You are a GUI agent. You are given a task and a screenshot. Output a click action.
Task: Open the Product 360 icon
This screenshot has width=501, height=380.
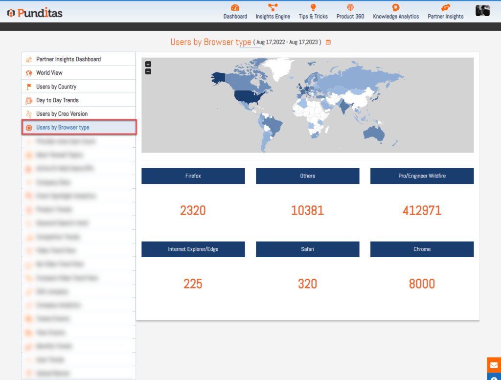pyautogui.click(x=350, y=7)
